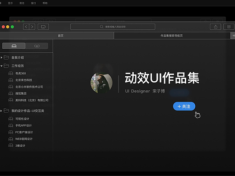The width and height of the screenshot is (235, 176).
Task: Click the folder icon beside 自我介绍
Action: 6,57
